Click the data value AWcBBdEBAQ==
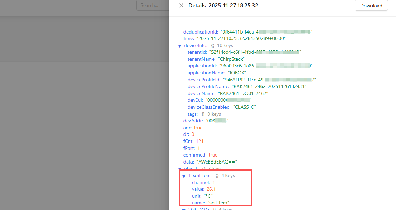 point(216,162)
